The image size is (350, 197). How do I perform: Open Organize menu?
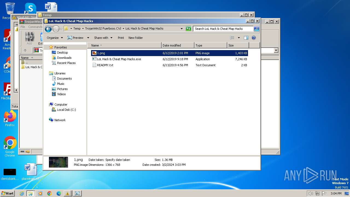pos(55,38)
